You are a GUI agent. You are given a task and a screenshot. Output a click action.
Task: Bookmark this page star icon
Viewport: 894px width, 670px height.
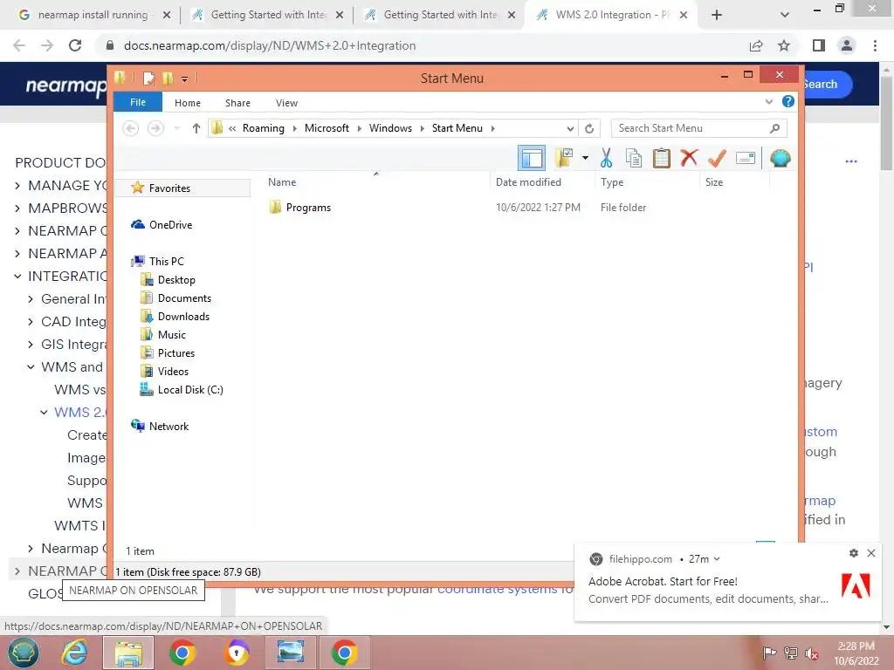pos(784,45)
